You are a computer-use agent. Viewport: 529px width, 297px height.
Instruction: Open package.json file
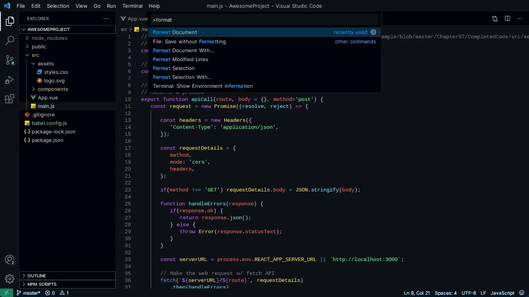[68, 140]
